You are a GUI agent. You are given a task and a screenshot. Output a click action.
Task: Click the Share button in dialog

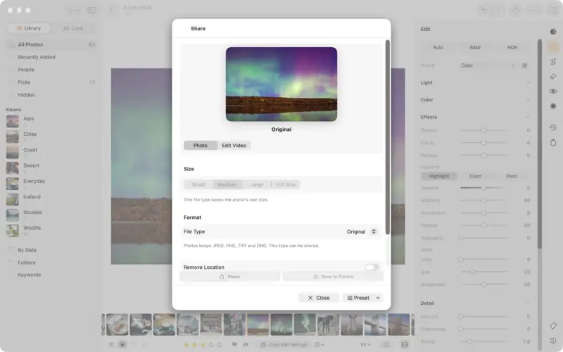230,277
